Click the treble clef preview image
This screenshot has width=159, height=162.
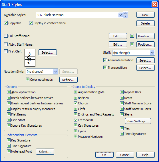[x=30, y=58]
